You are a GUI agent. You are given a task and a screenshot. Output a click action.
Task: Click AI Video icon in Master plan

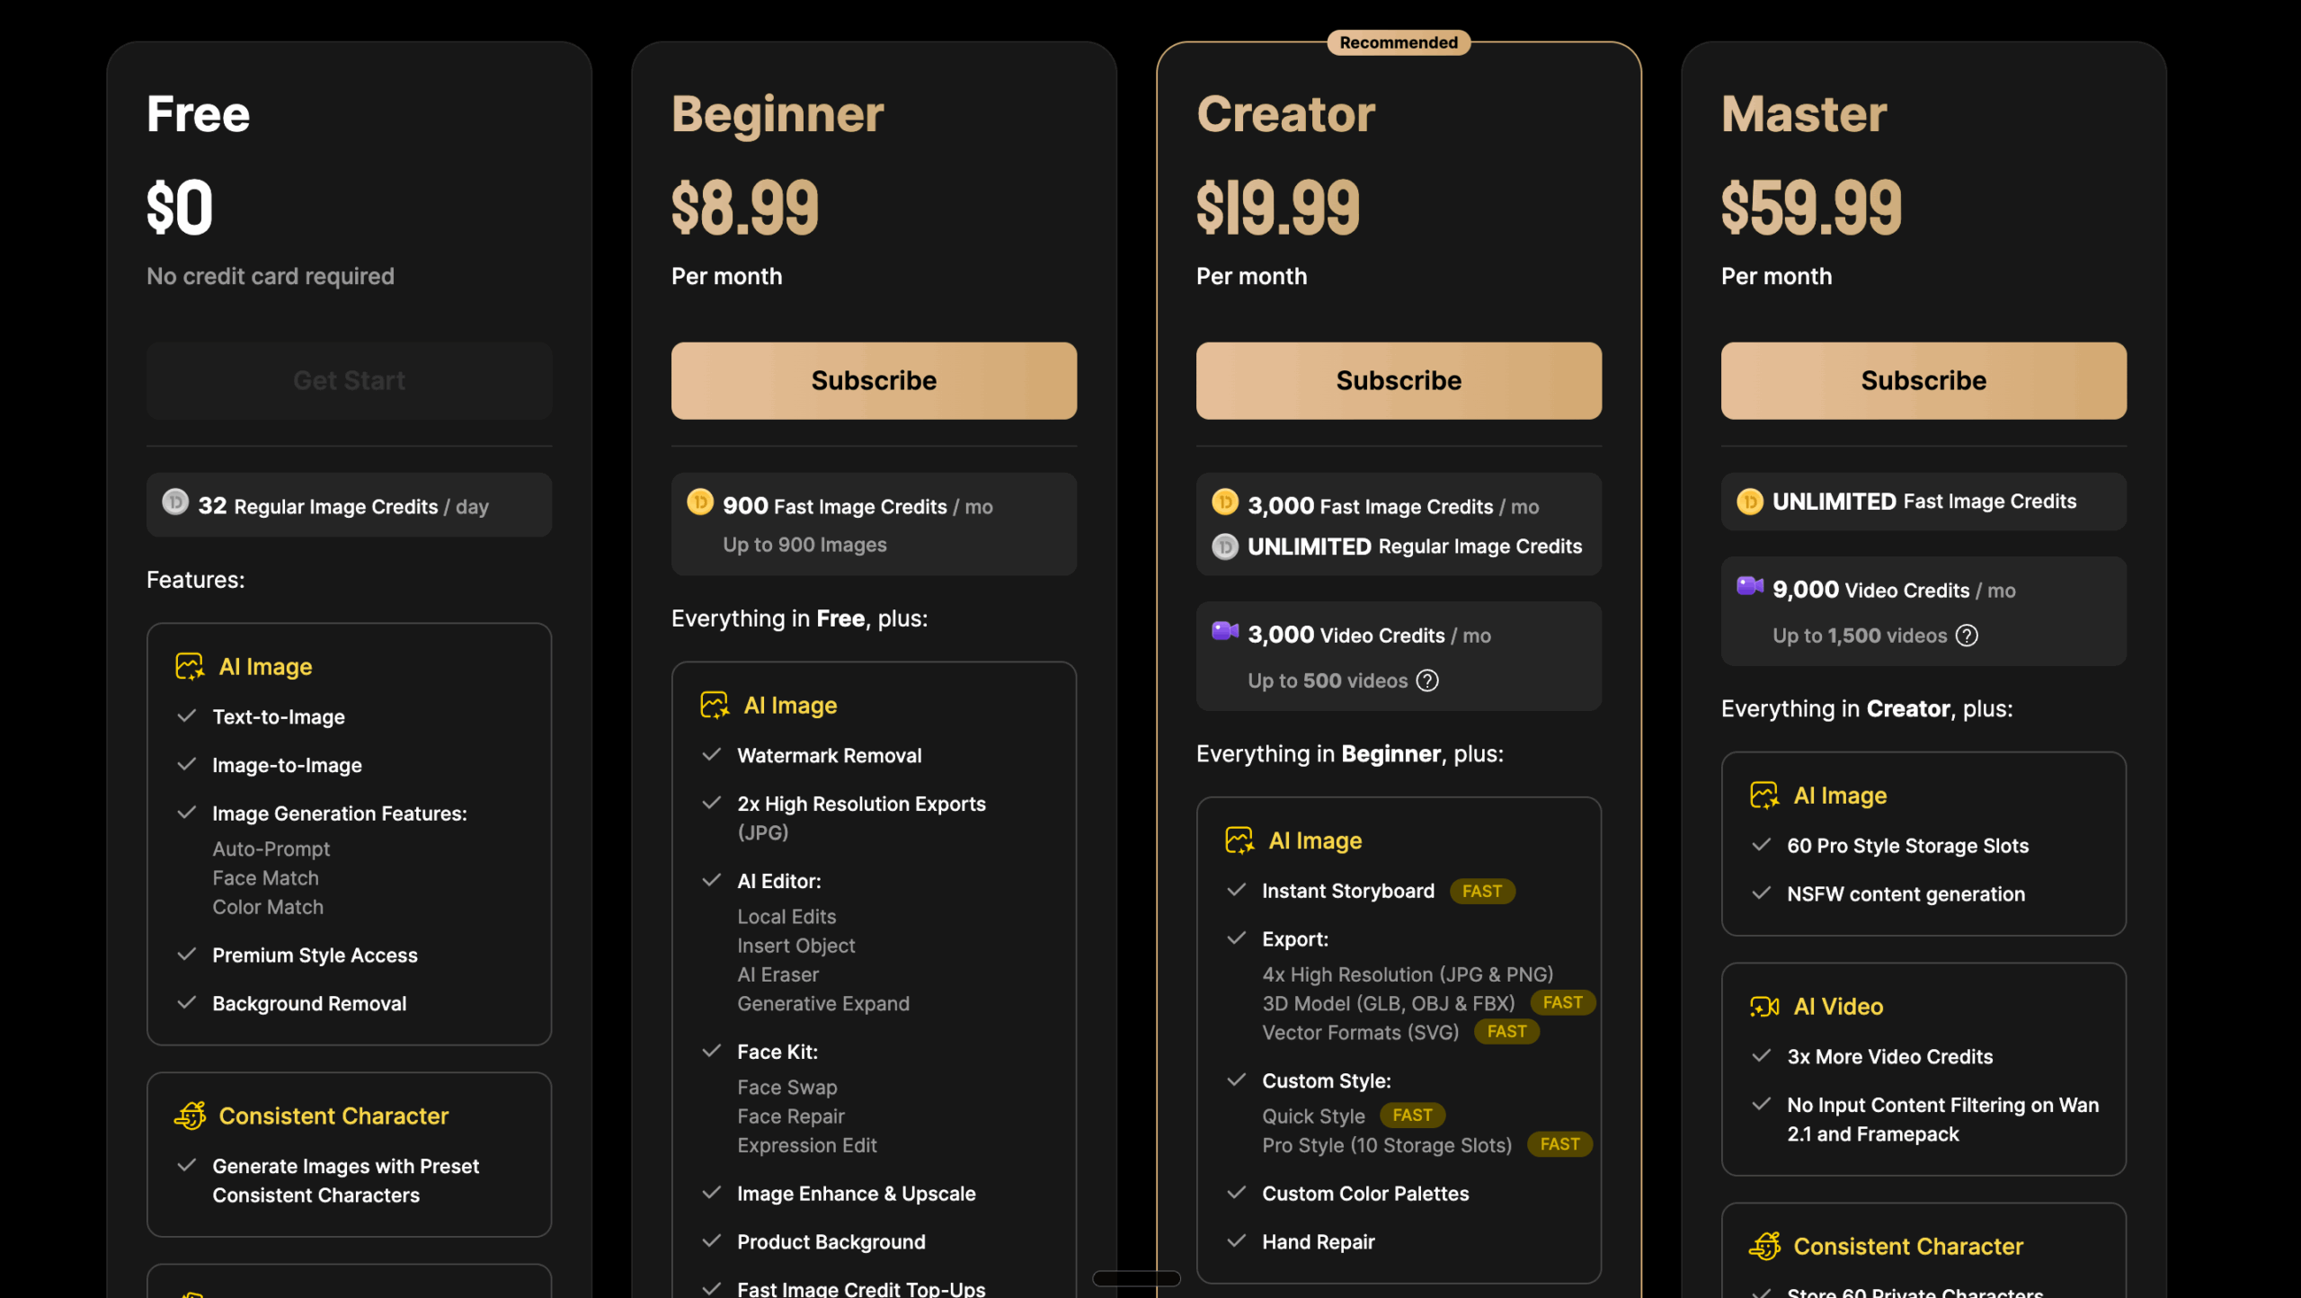click(x=1764, y=1006)
